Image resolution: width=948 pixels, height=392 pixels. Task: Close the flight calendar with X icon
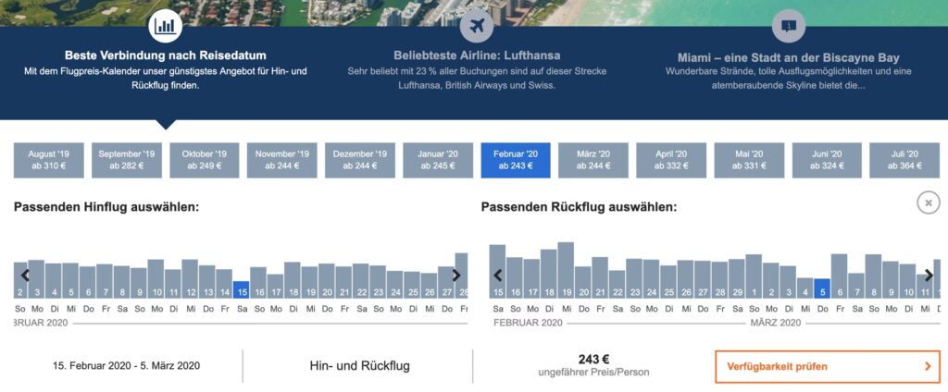(928, 202)
